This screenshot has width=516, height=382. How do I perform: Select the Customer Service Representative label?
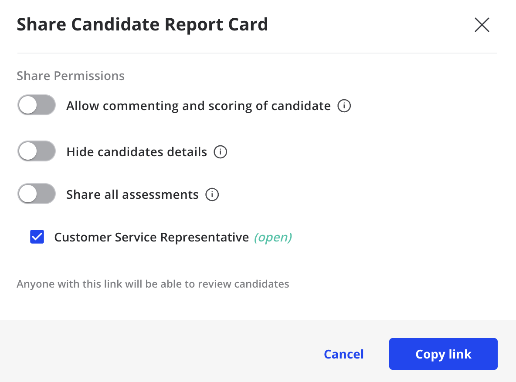[152, 237]
